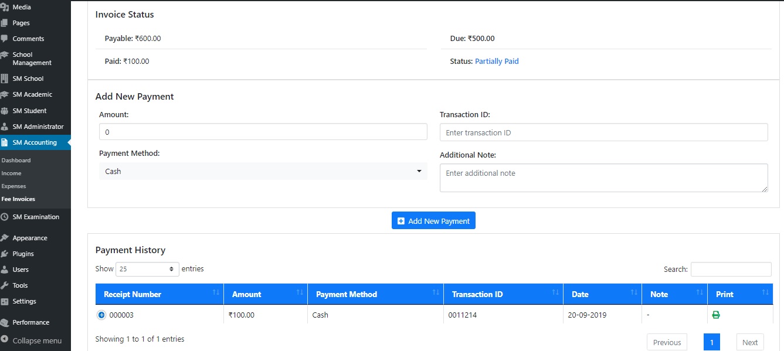The width and height of the screenshot is (784, 351).
Task: Open the Media library icon
Action: [x=7, y=6]
